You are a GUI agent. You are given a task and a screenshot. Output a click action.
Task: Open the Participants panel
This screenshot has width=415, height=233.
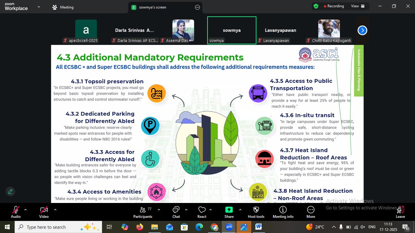(x=143, y=212)
